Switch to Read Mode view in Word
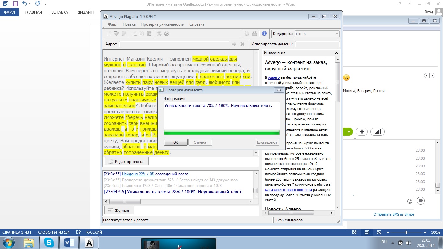The height and width of the screenshot is (249, 443). click(x=354, y=232)
